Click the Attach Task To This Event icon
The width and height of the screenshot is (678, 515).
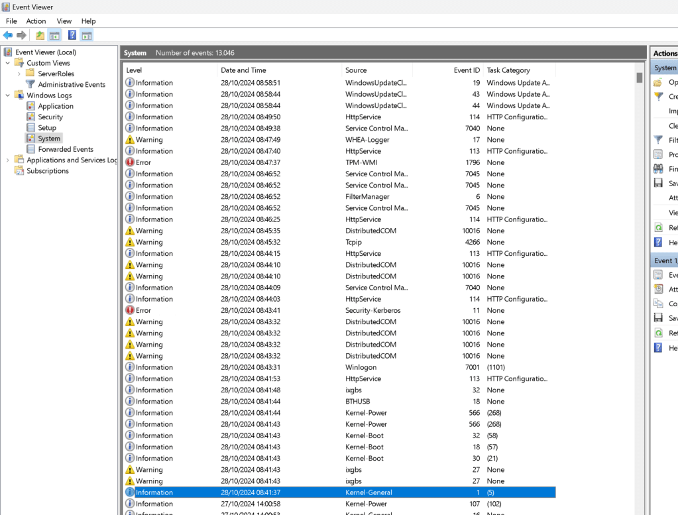[658, 289]
